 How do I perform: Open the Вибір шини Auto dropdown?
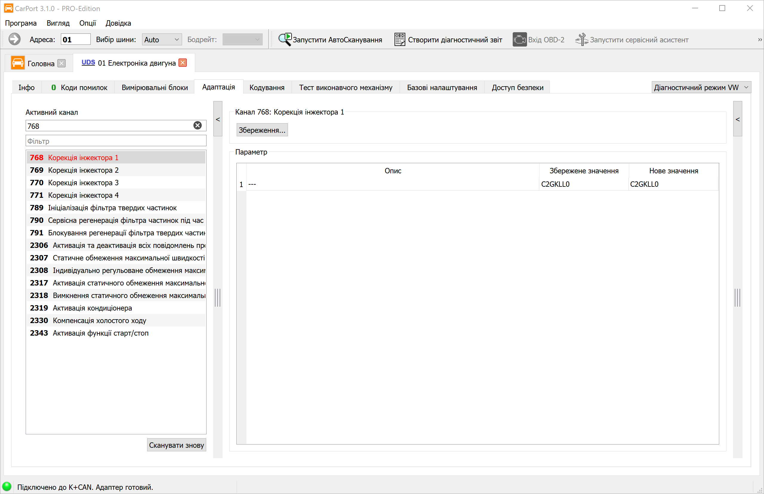coord(162,39)
